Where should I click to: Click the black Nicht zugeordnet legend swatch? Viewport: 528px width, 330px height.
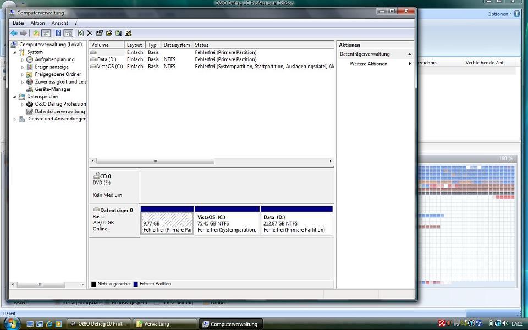click(x=94, y=284)
